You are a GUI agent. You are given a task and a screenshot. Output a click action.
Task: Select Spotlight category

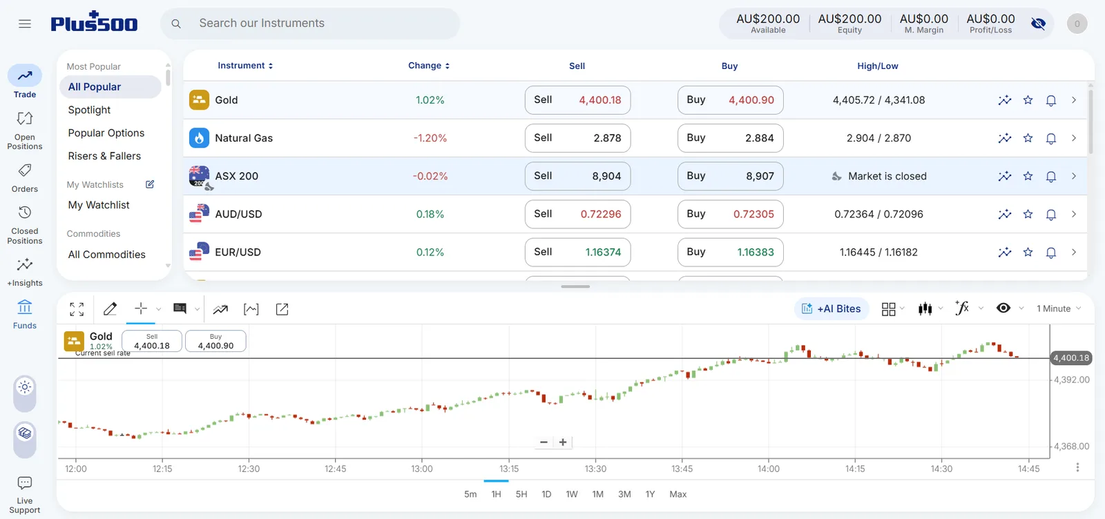coord(89,110)
